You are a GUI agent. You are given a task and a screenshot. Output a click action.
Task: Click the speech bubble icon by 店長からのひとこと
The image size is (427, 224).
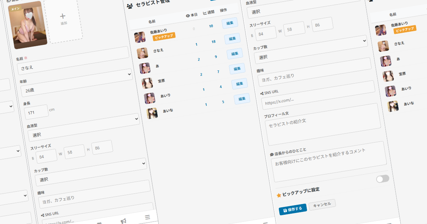(272, 155)
